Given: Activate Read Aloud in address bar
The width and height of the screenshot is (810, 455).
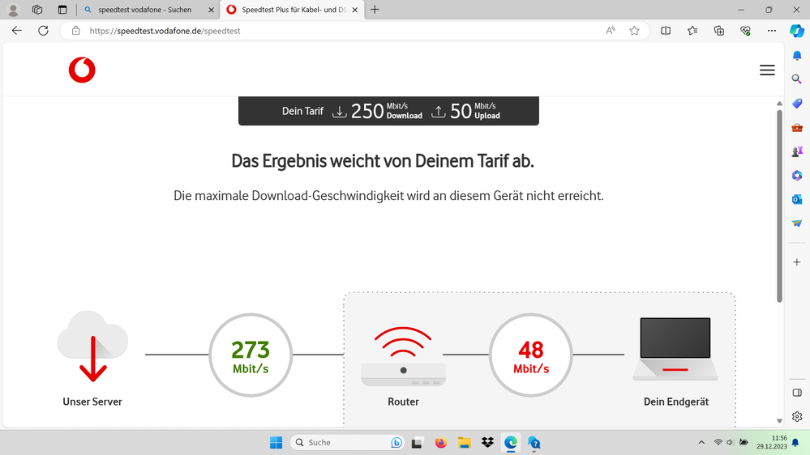Looking at the screenshot, I should [x=611, y=31].
